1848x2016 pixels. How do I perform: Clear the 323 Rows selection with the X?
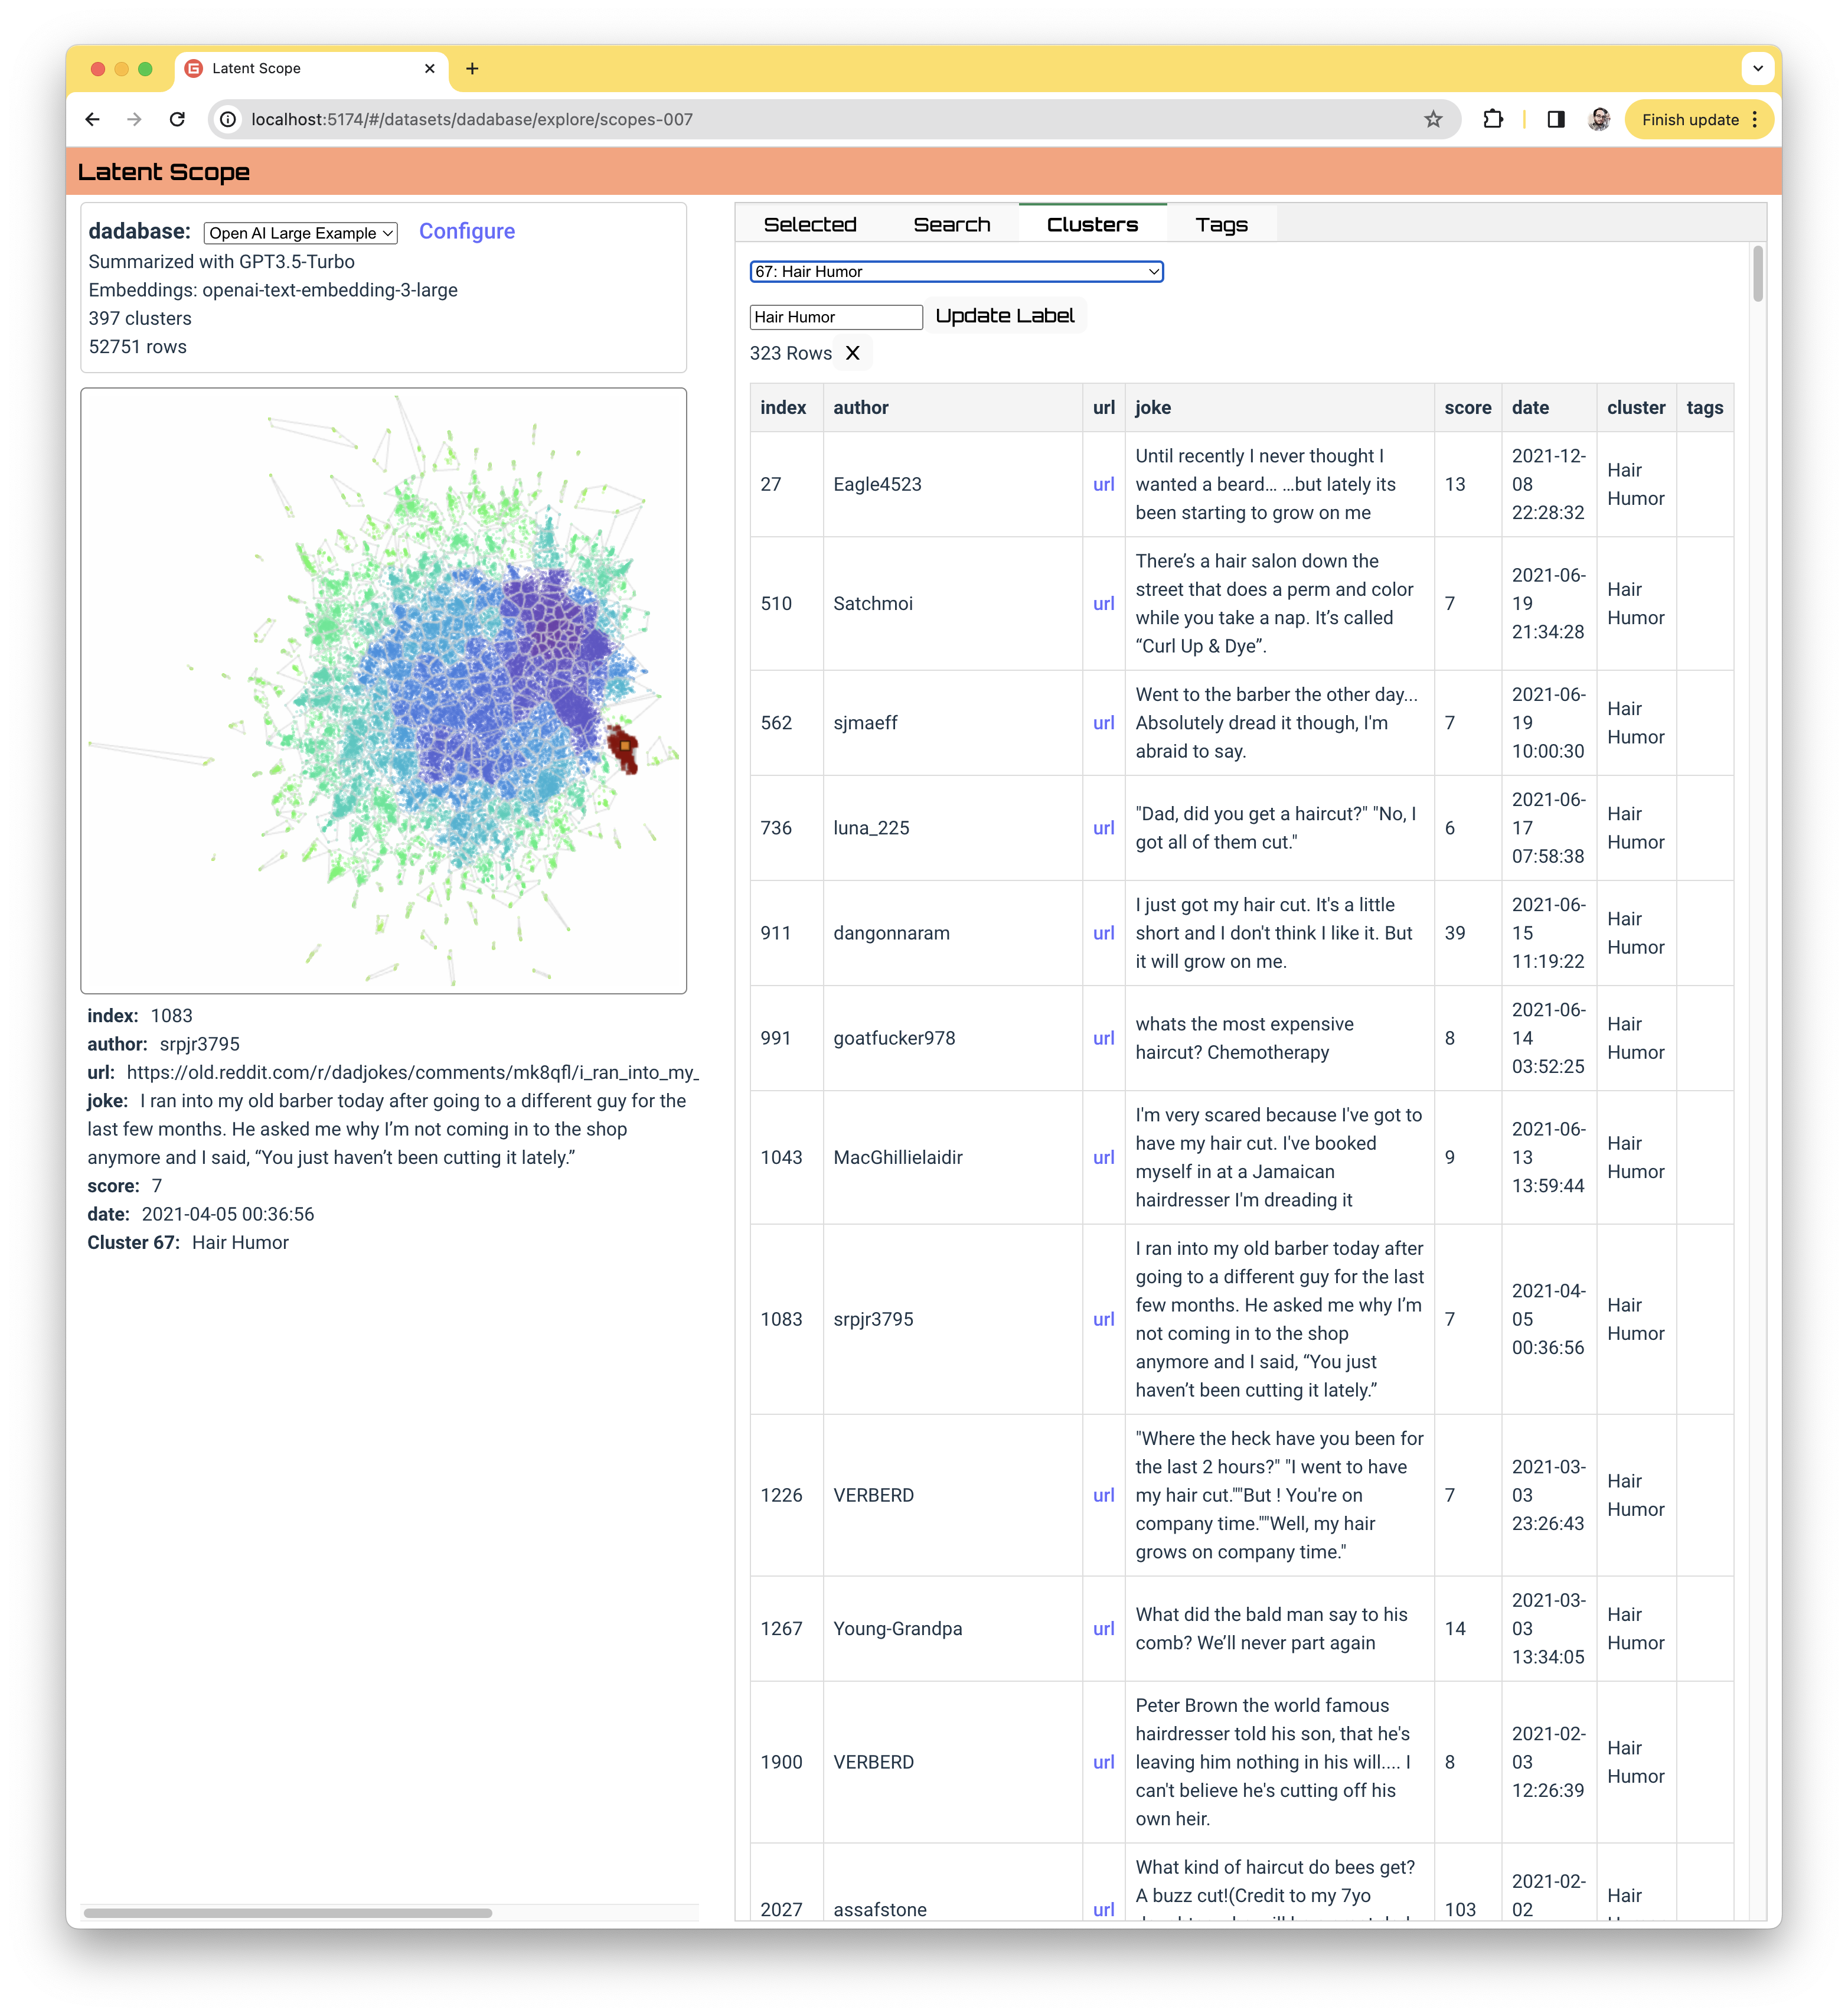[853, 353]
